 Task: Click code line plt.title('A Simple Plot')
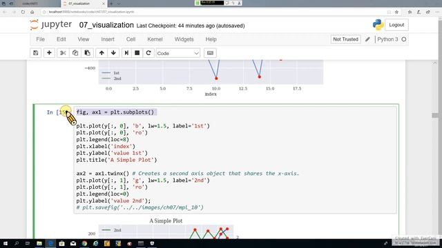tap(117, 160)
